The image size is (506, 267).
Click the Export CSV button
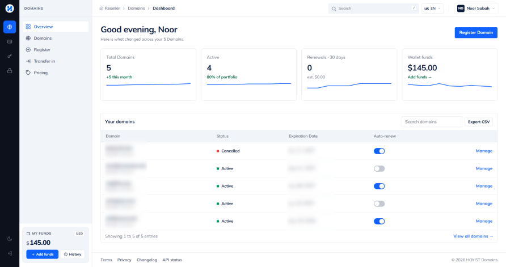point(479,122)
